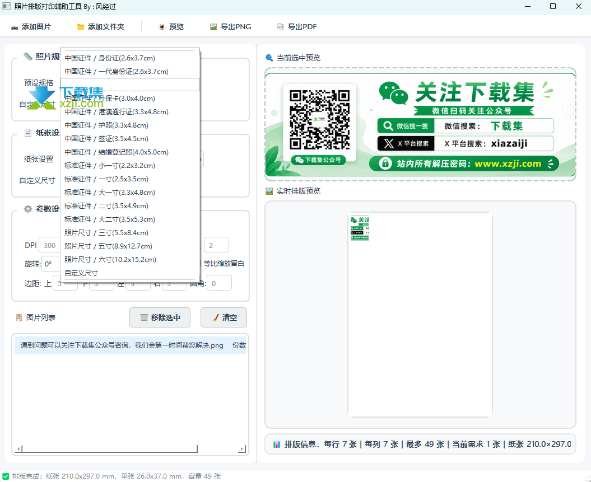This screenshot has height=482, width=591.
Task: Click the 排版信息 summary text
Action: click(x=427, y=444)
